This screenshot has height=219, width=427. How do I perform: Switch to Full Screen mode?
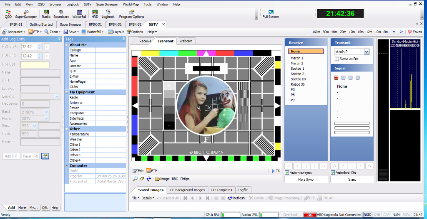pos(271,14)
